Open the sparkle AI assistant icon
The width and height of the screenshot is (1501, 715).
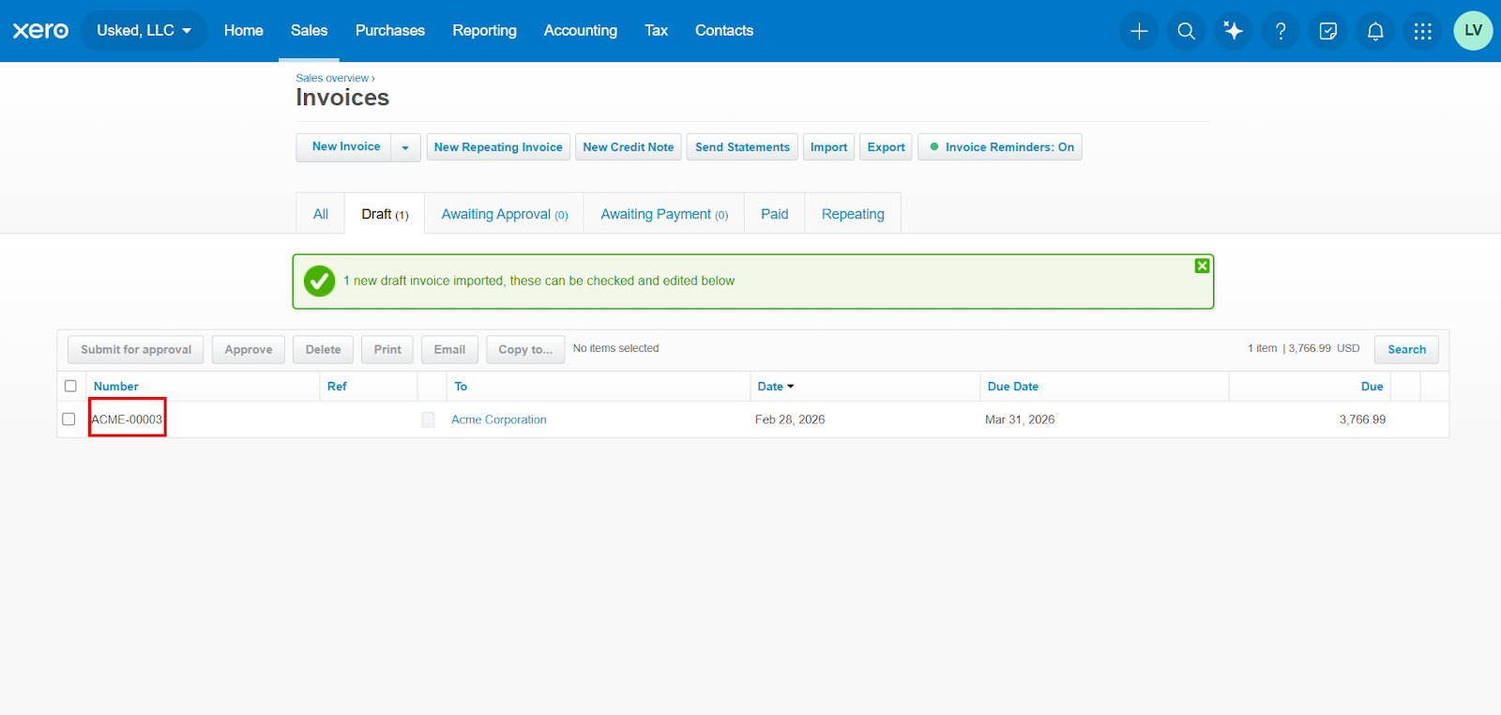pyautogui.click(x=1234, y=31)
